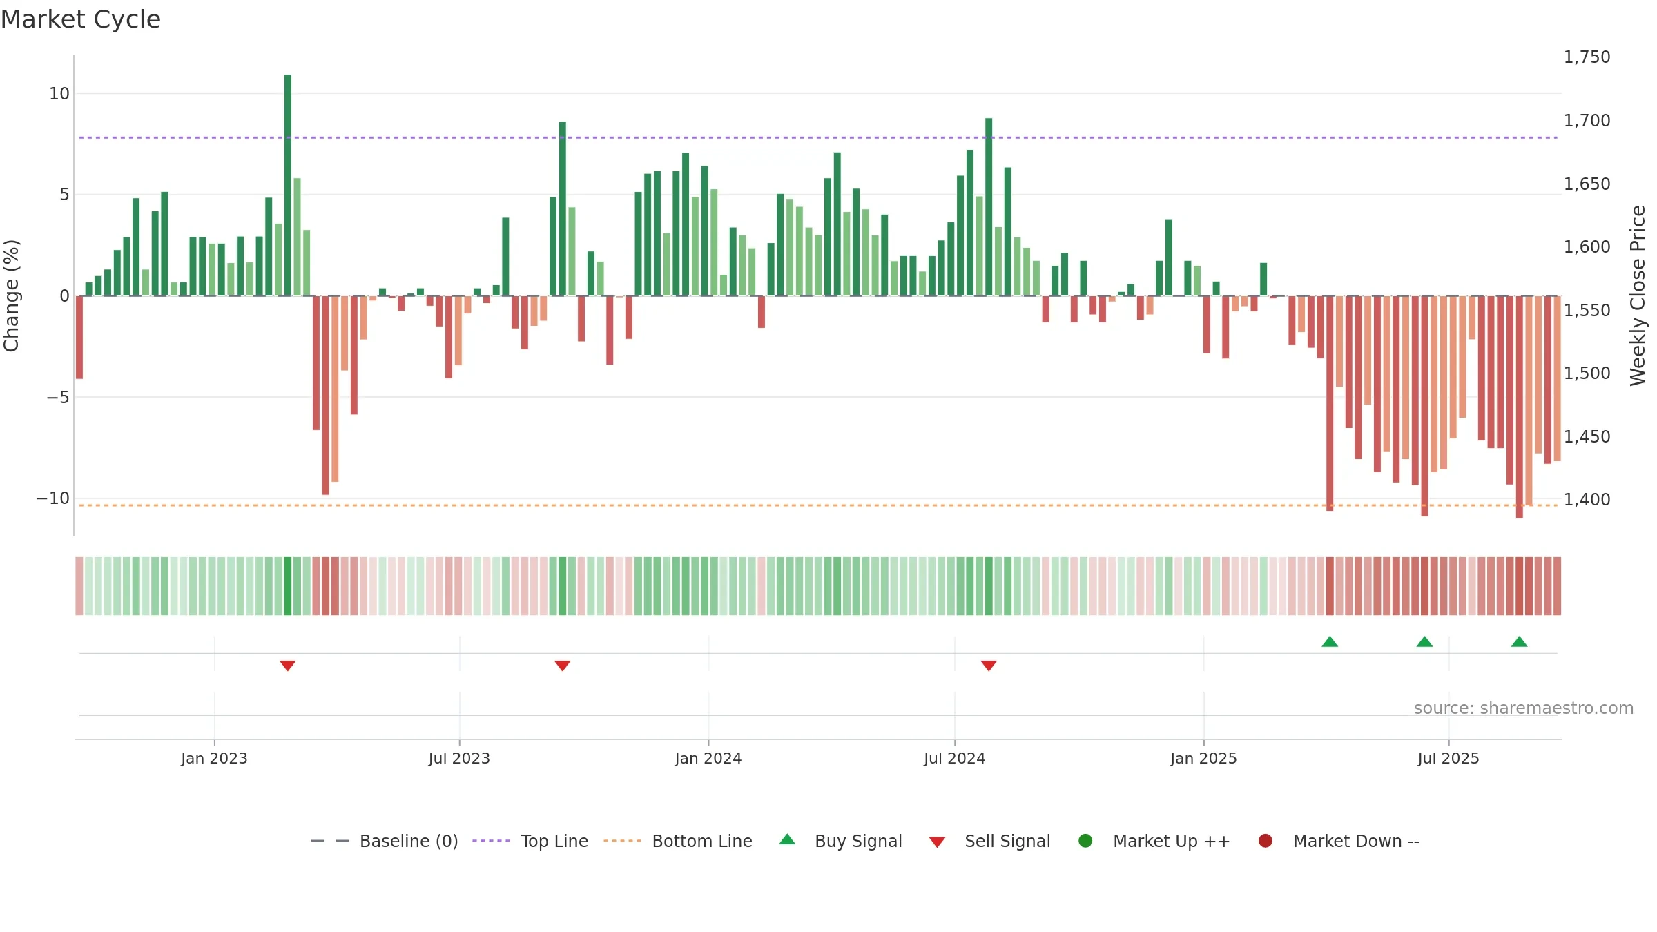Click the dark red Market Down circle in the legend
This screenshot has height=932, width=1657.
[x=1266, y=841]
